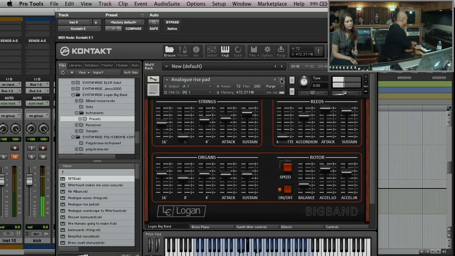This screenshot has width=455, height=256.
Task: Click the exclamation panic button
Action: (x=318, y=51)
